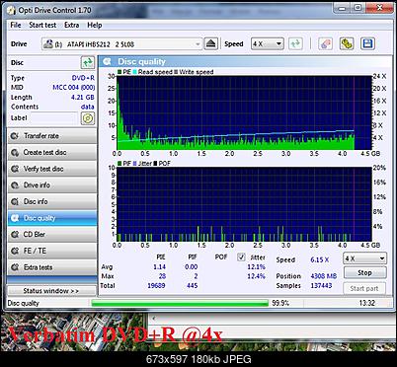Select the Disc quality sidebar item
This screenshot has width=397, height=367.
pos(52,218)
